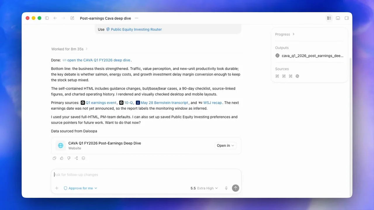Screen dimensions: 374x210
Task: Toggle the right sidebar icon in title bar
Action: pos(347,18)
